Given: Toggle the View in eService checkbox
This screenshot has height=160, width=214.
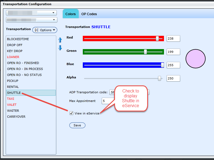Looking at the screenshot, I should pos(71,113).
